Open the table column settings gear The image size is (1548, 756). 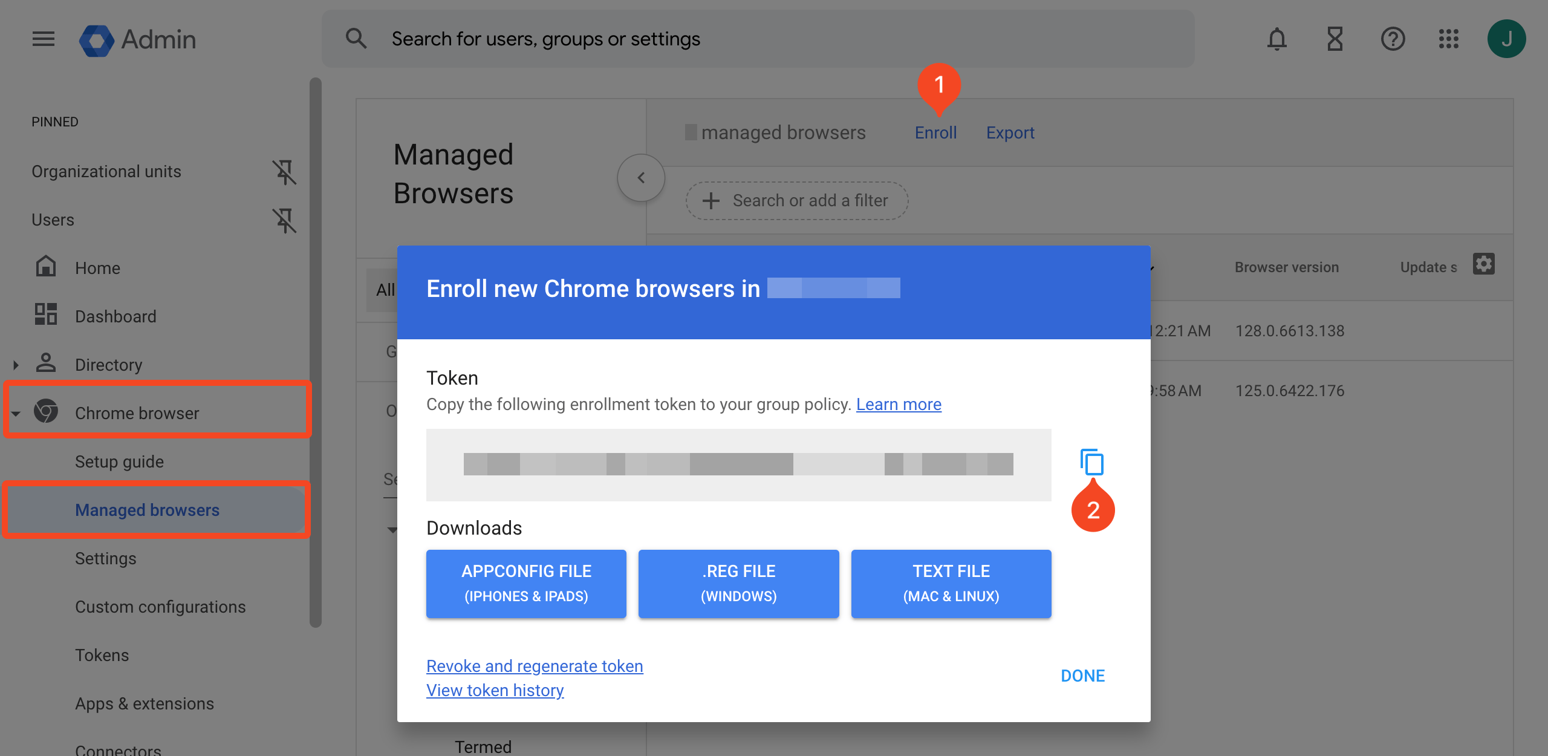(x=1484, y=264)
